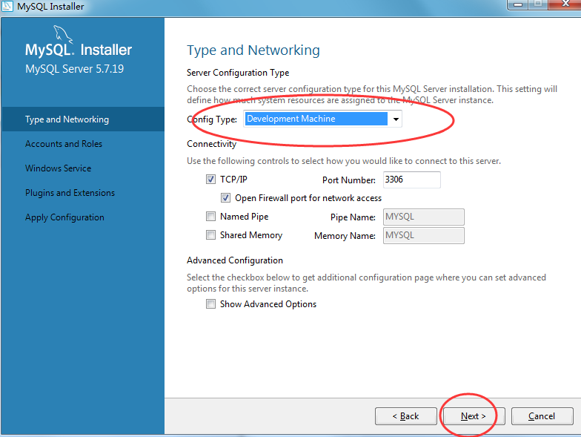Click the Cancel button
Viewport: 581px width, 437px height.
[x=542, y=416]
